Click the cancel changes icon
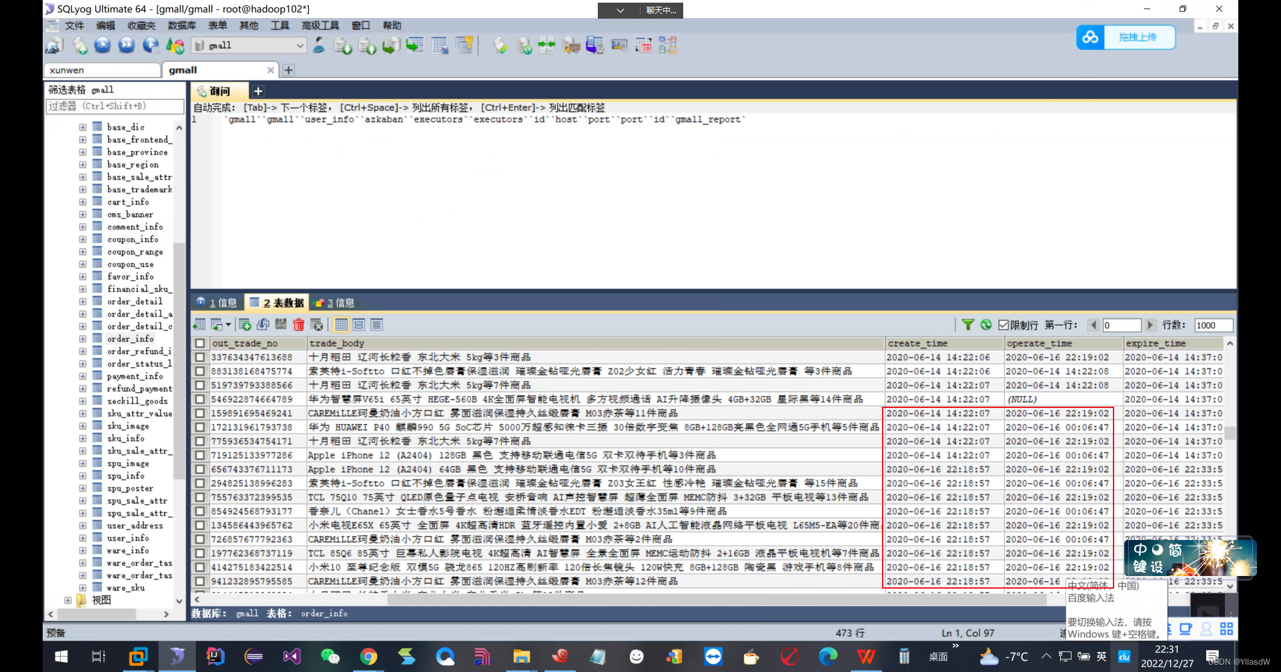 [x=317, y=325]
